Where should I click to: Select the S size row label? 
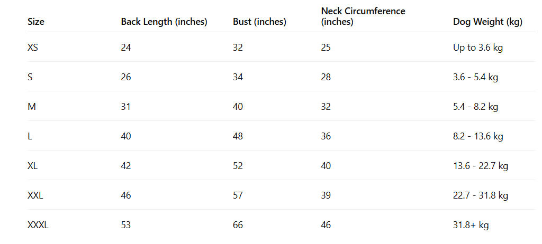30,77
